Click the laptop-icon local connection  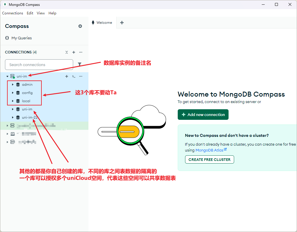(13, 134)
